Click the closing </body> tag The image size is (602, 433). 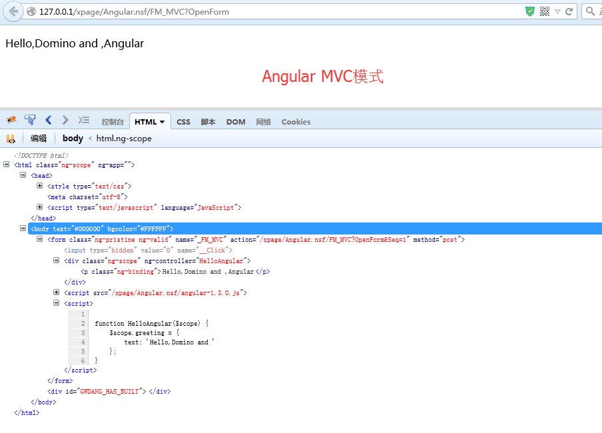[43, 402]
